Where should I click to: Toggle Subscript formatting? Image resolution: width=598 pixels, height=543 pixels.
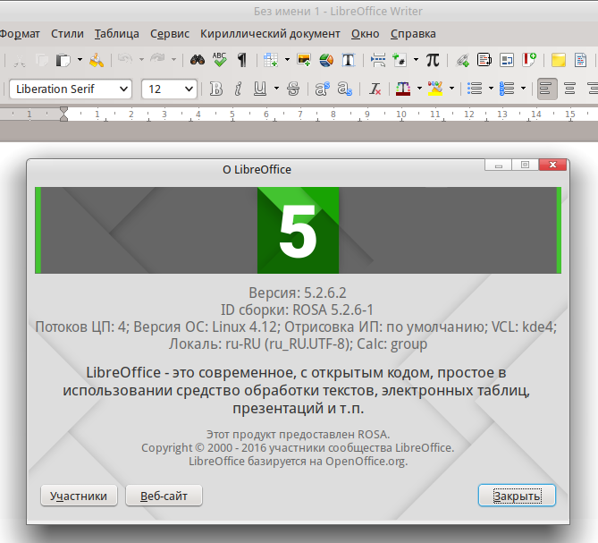(x=344, y=89)
